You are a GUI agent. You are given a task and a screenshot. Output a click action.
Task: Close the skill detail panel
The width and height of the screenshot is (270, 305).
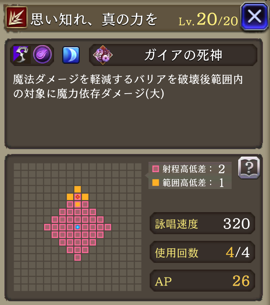pyautogui.click(x=254, y=16)
